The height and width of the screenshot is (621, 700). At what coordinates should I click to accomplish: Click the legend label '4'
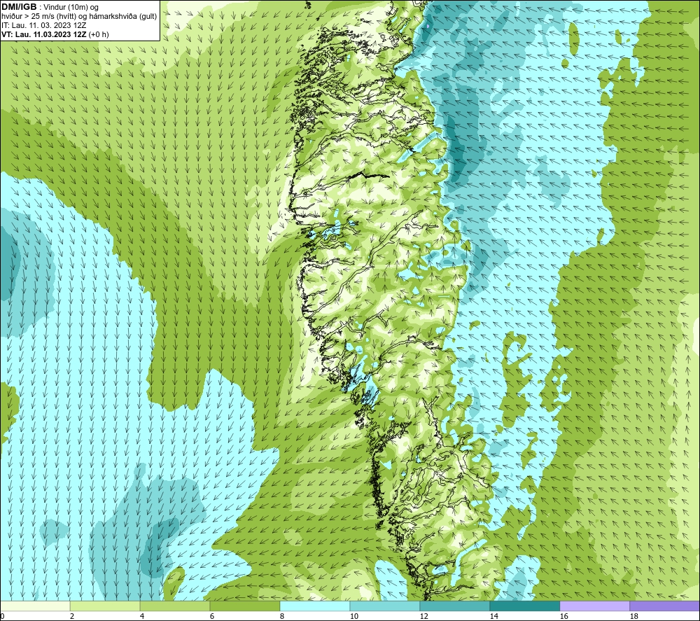tap(142, 616)
